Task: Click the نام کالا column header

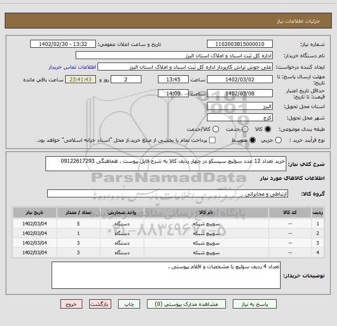Action: point(206,213)
